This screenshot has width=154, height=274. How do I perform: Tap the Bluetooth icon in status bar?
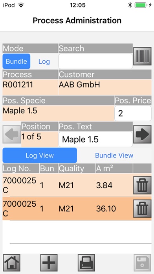point(130,5)
